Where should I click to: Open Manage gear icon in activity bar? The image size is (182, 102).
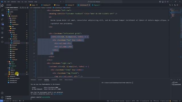(x=2, y=97)
